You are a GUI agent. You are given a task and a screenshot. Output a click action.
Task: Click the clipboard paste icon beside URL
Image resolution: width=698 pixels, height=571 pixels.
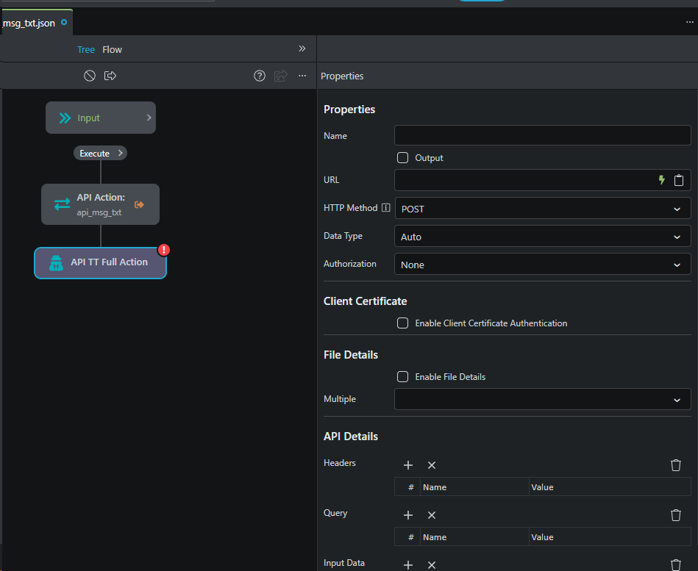click(x=679, y=180)
